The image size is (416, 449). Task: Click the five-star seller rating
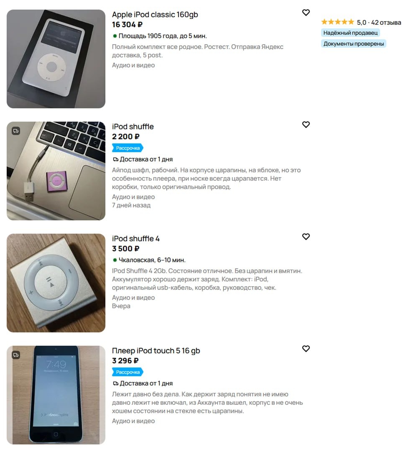tap(337, 22)
